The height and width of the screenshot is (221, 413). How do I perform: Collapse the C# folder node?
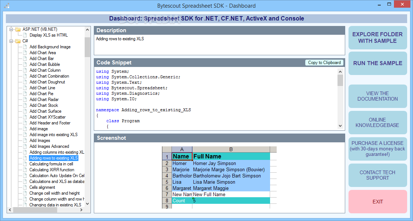point(11,41)
